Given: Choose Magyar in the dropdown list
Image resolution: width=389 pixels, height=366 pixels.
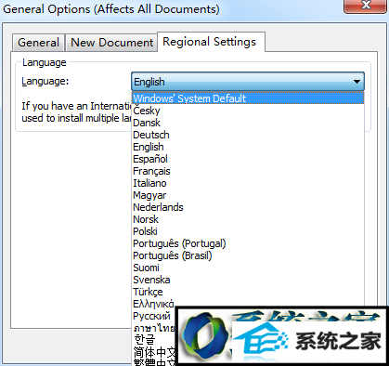Looking at the screenshot, I should pos(248,195).
